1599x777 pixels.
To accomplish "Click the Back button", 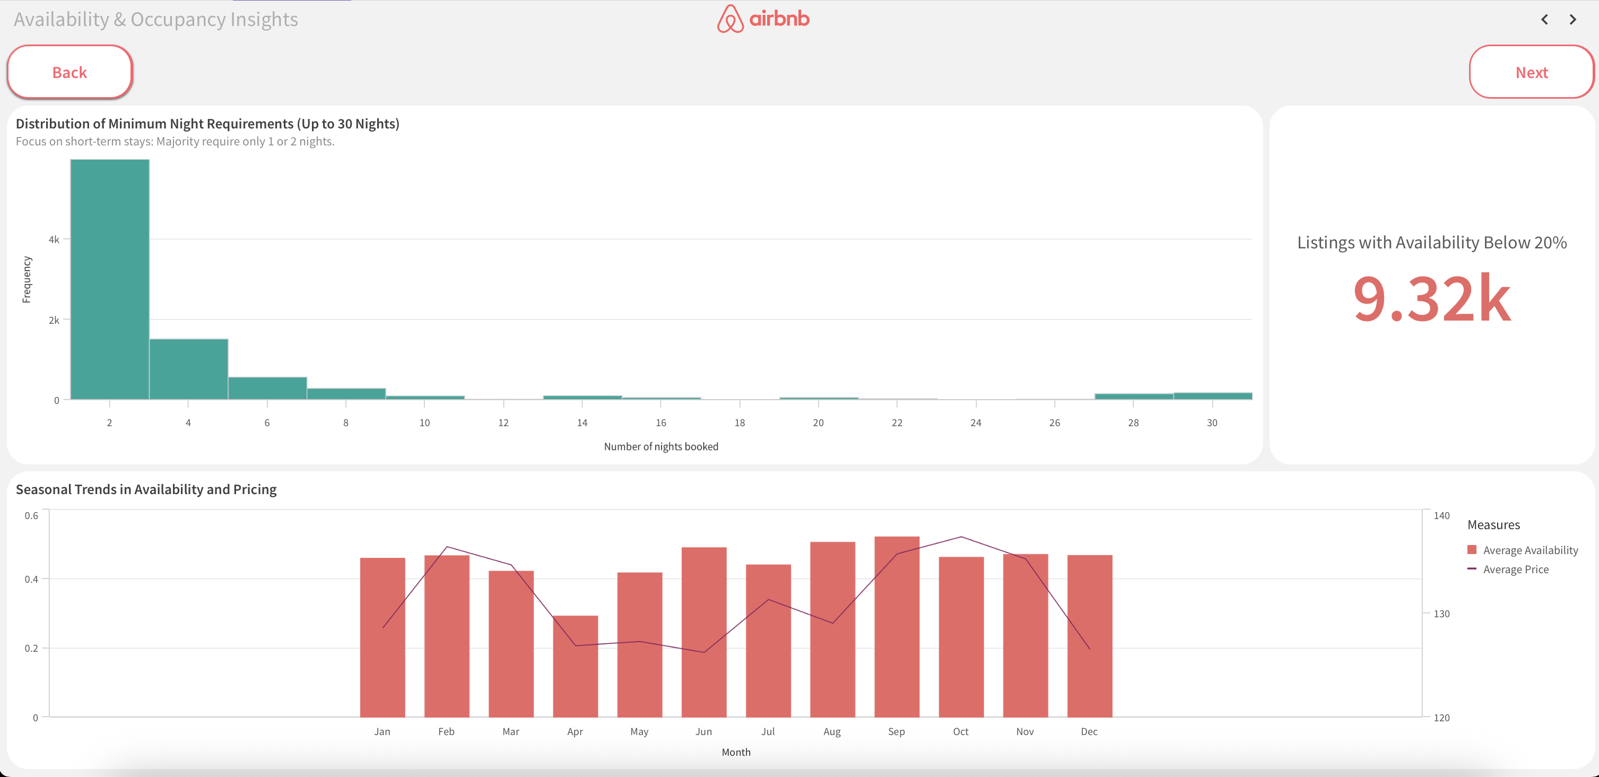I will (69, 72).
